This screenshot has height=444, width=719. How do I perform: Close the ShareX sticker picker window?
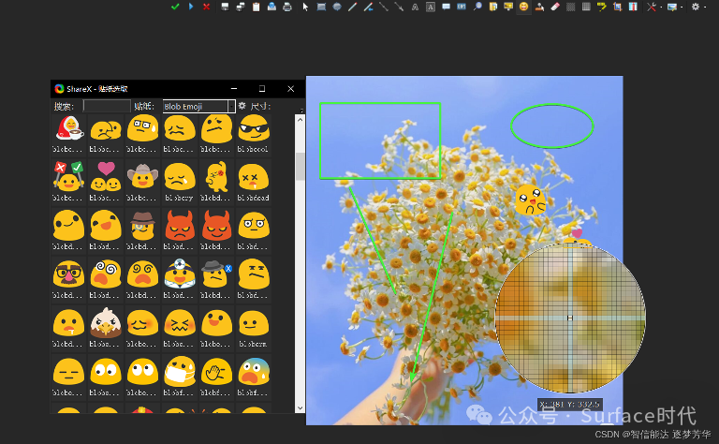tap(291, 89)
